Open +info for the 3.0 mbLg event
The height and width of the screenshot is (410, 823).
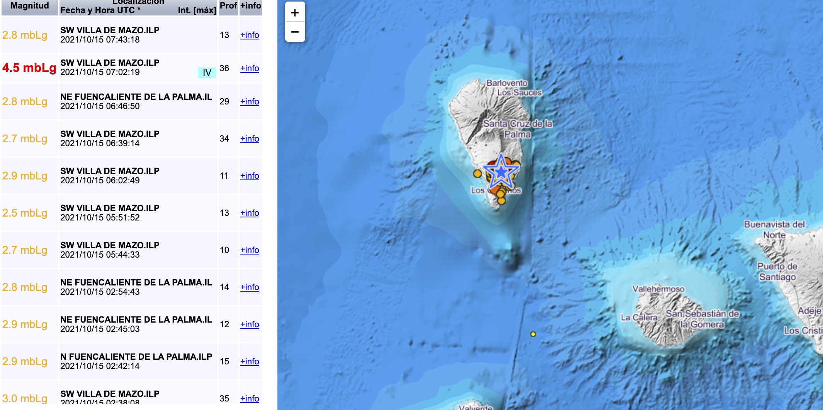pos(250,398)
